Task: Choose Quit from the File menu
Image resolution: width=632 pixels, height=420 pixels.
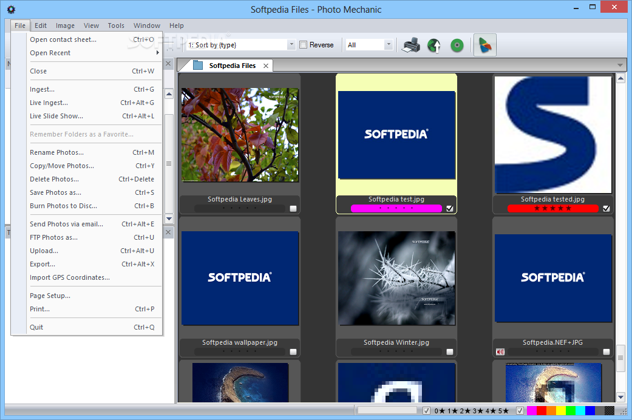Action: click(x=94, y=327)
